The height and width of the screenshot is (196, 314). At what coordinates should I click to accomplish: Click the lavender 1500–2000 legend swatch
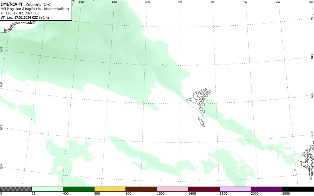click(x=235, y=189)
